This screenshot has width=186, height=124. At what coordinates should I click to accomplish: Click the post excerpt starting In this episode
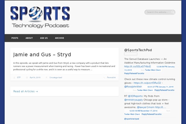click(64, 66)
